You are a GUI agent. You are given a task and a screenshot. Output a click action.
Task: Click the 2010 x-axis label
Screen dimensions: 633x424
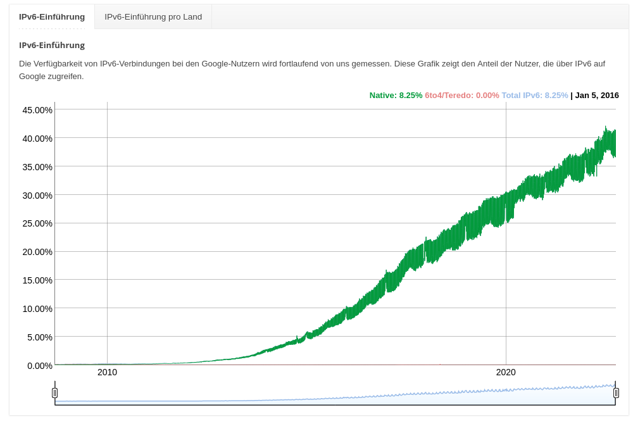[108, 372]
